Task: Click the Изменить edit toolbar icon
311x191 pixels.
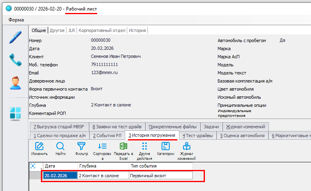Action: pyautogui.click(x=39, y=146)
